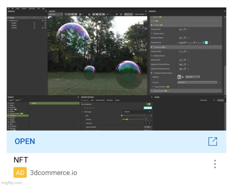This screenshot has width=233, height=186.
Task: Toggle the Show Background switch
Action: tap(148, 104)
